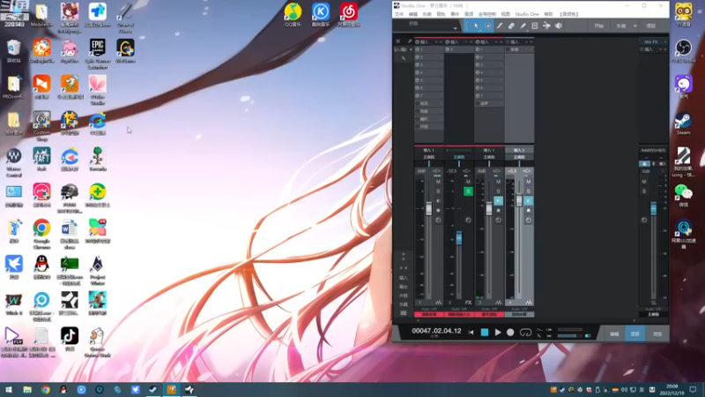Open quantize dropdown in toolbar

tap(455, 28)
